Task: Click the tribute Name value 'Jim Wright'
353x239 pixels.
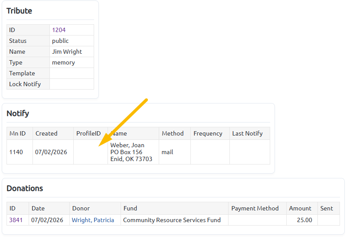Action: coord(67,52)
